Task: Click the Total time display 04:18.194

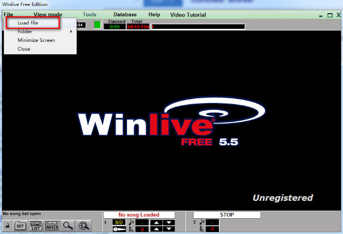Action: tap(138, 27)
